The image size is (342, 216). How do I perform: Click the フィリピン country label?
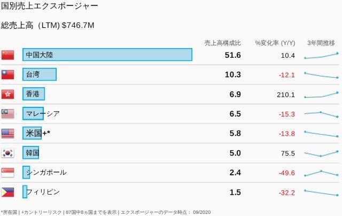(x=43, y=192)
